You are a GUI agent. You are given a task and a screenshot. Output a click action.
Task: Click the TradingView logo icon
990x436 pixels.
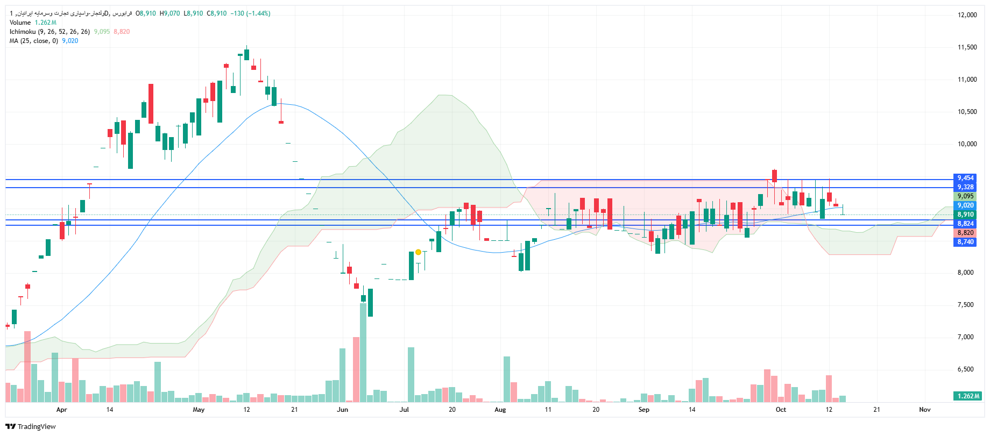coord(11,426)
